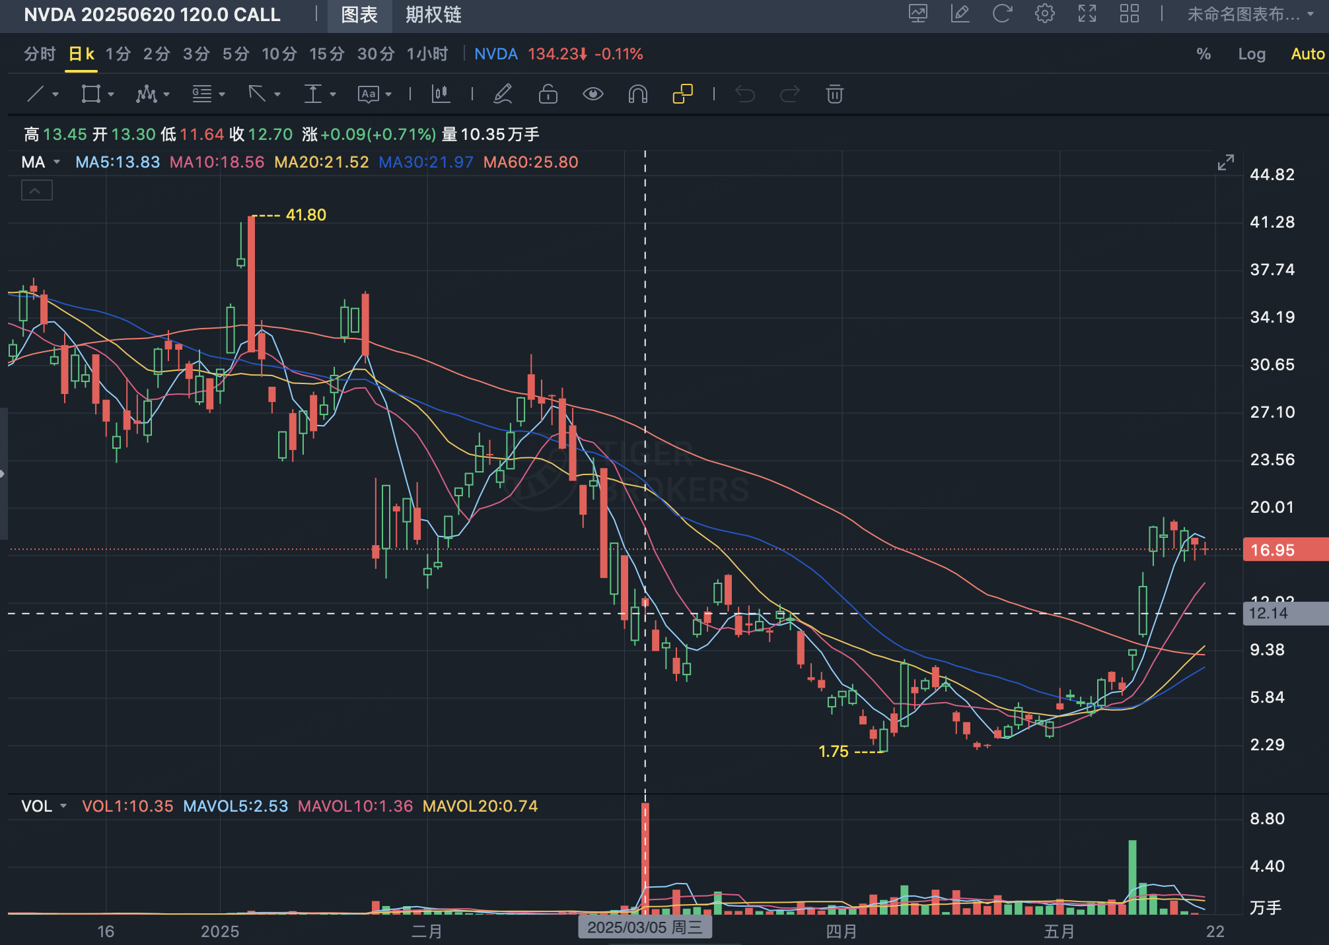This screenshot has height=945, width=1329.
Task: Click the 16.95 current price tag
Action: (1285, 550)
